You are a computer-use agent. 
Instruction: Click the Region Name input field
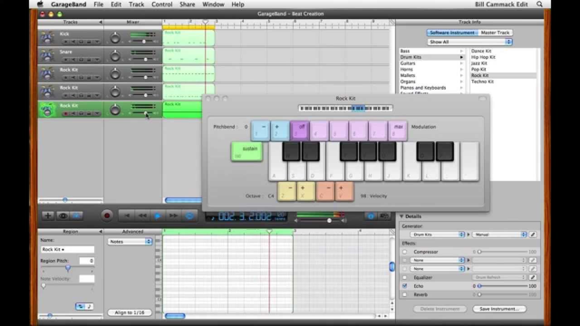pyautogui.click(x=68, y=249)
